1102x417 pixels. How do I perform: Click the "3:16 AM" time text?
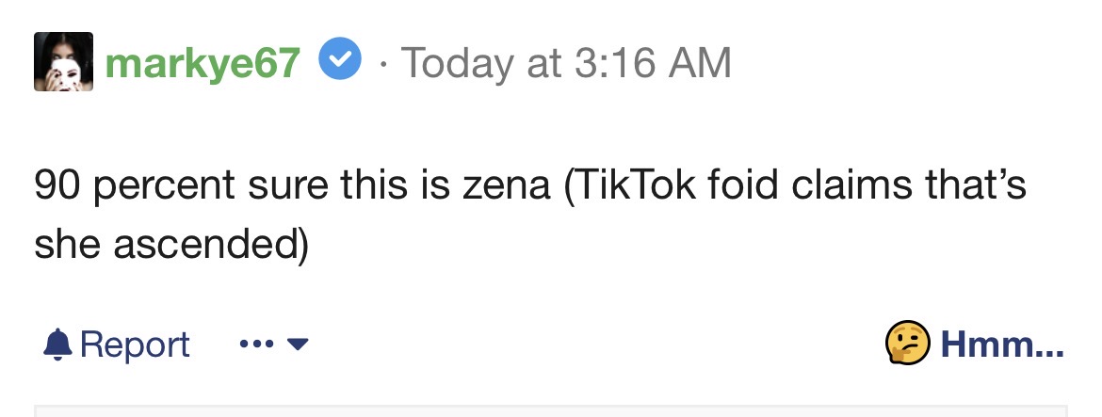click(653, 62)
